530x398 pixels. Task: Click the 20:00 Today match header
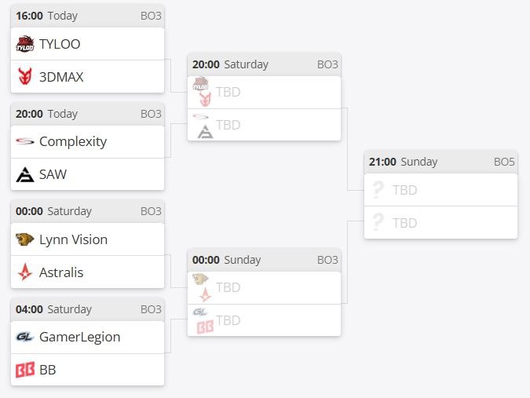pos(87,114)
